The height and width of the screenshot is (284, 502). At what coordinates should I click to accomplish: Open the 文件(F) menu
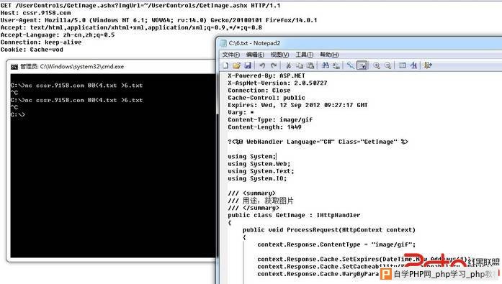230,55
